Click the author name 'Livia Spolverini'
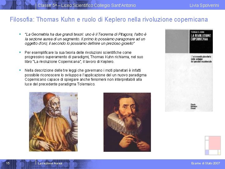Screen dimensions: 225x169 coord(204,5)
